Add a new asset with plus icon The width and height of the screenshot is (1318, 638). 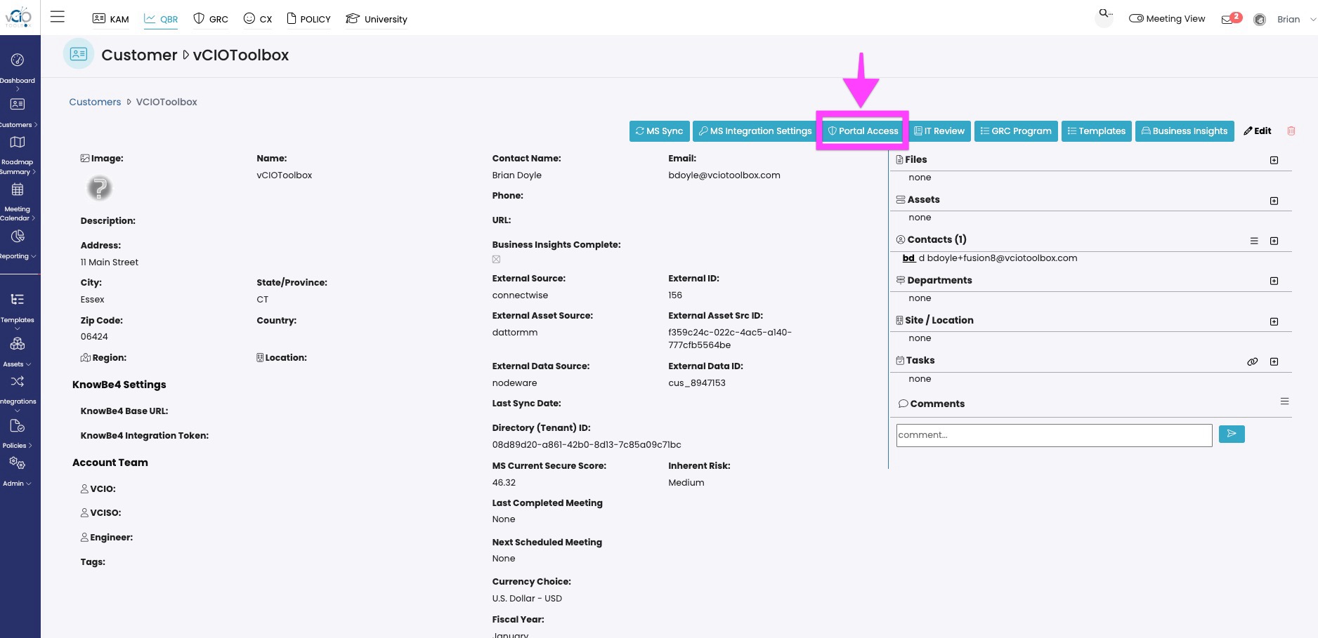point(1274,201)
